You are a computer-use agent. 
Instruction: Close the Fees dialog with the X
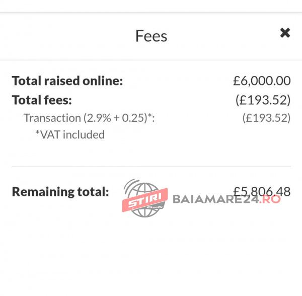point(285,33)
